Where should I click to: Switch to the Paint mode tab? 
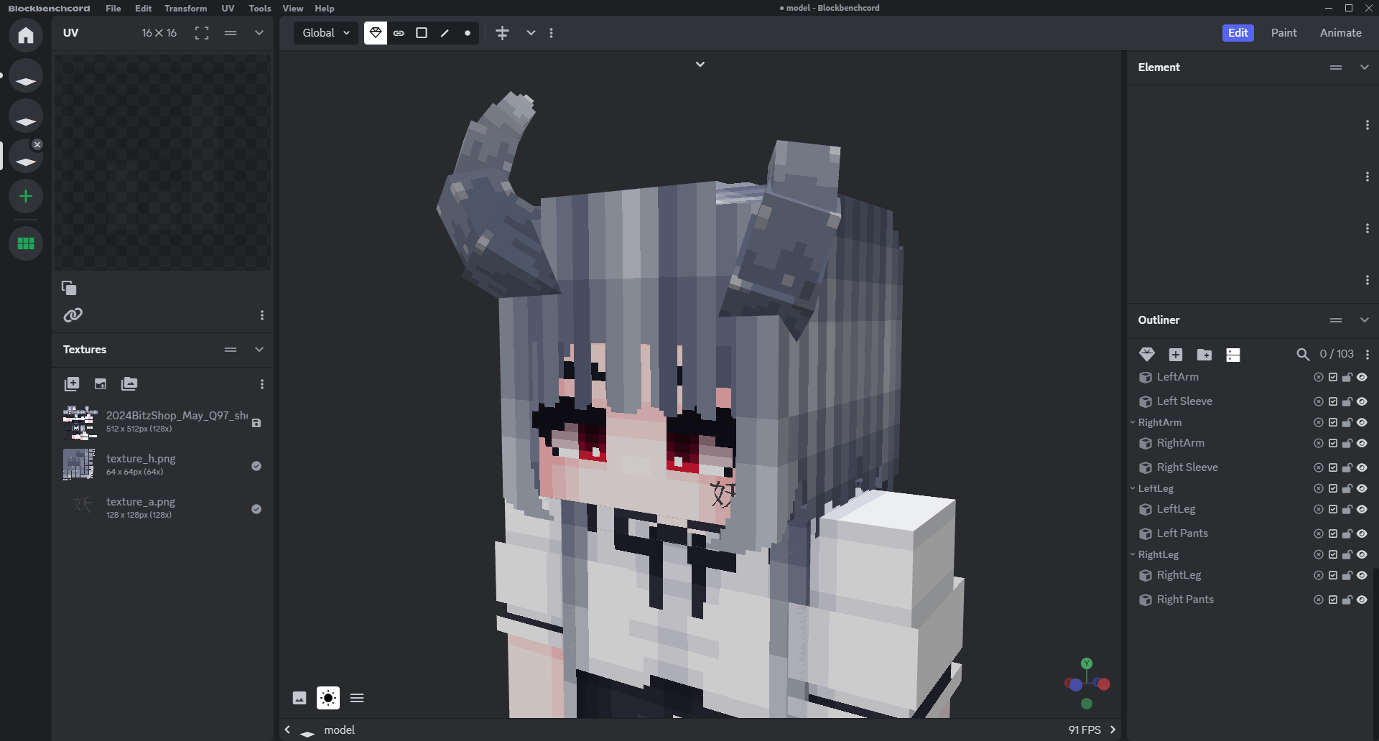1283,33
